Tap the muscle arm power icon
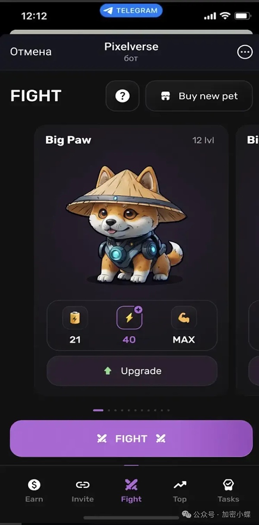 184,319
